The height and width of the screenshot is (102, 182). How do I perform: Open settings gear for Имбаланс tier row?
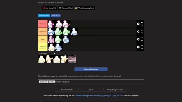pyautogui.click(x=138, y=24)
